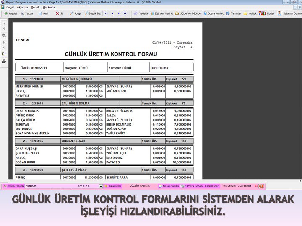Click the printer icon in preview sidebar
302x226 pixels.
coord(4,61)
